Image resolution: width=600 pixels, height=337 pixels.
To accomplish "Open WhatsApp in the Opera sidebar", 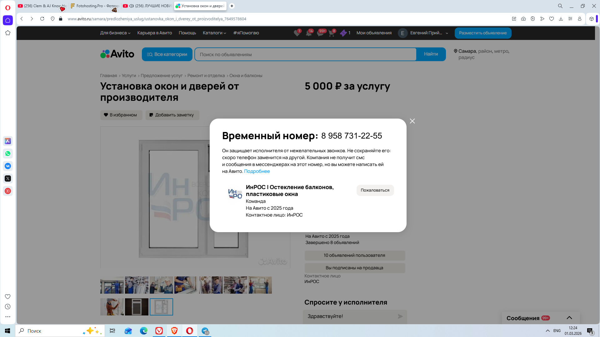I will [8, 154].
